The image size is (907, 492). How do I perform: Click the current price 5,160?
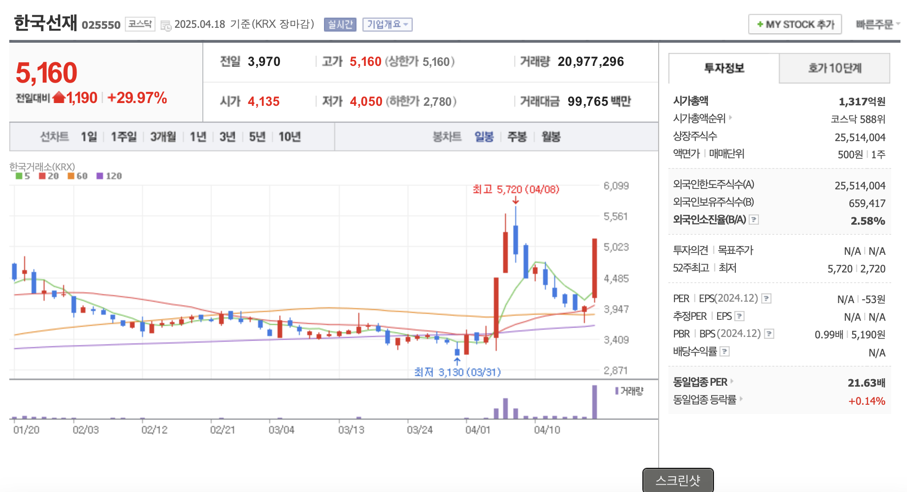(46, 73)
